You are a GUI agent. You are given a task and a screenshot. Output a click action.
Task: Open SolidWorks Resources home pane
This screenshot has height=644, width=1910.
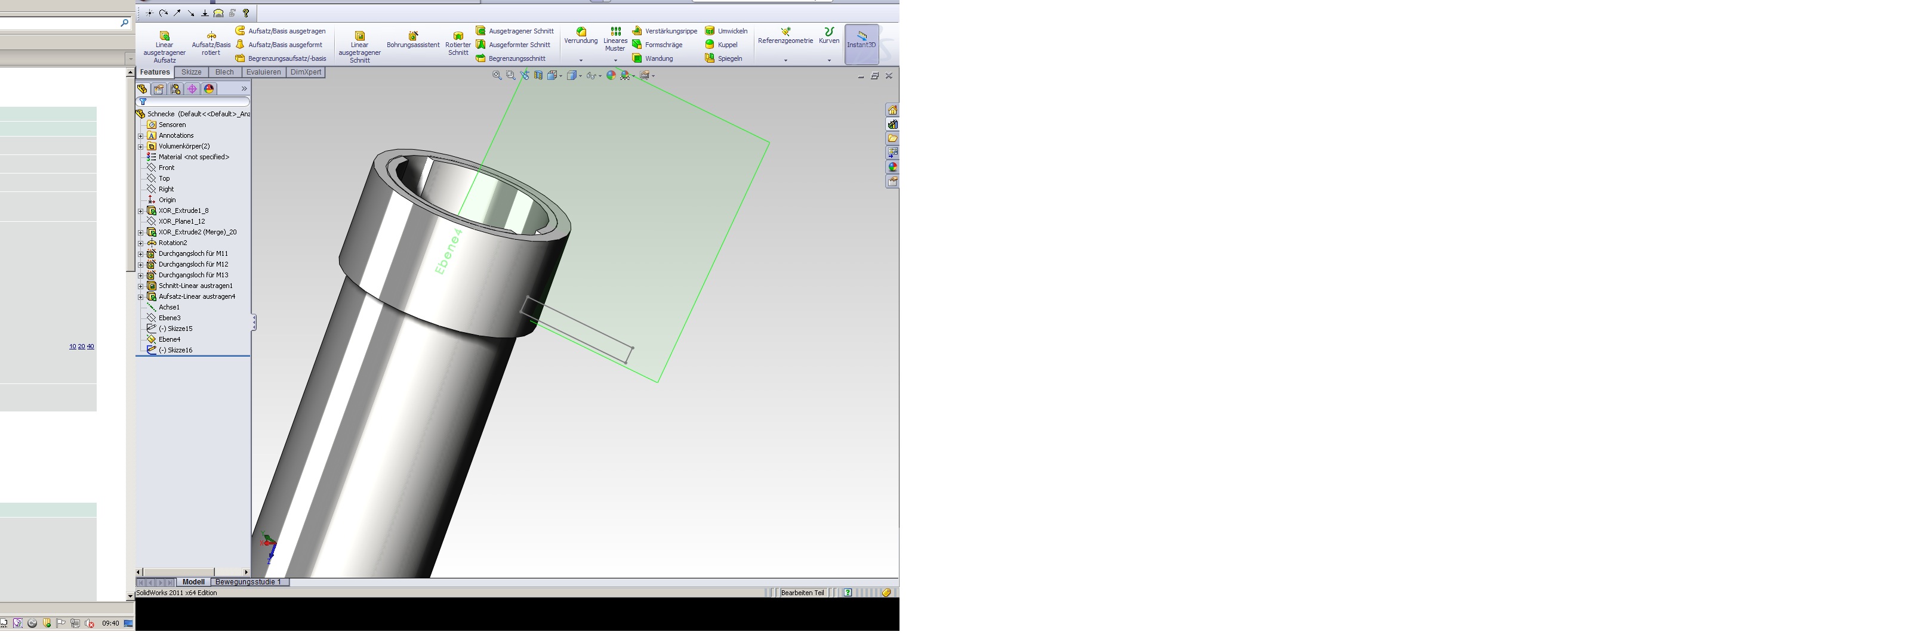(x=893, y=110)
